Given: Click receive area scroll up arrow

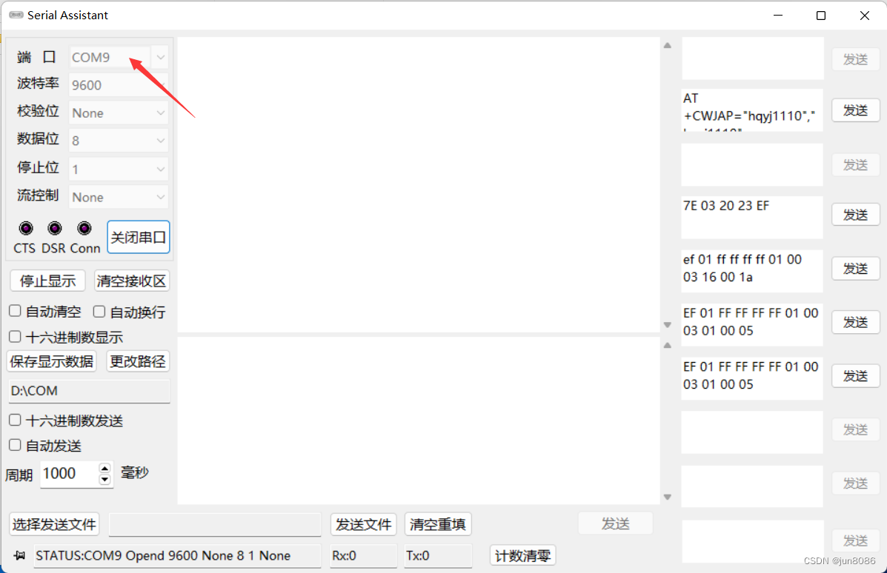Looking at the screenshot, I should pos(668,45).
